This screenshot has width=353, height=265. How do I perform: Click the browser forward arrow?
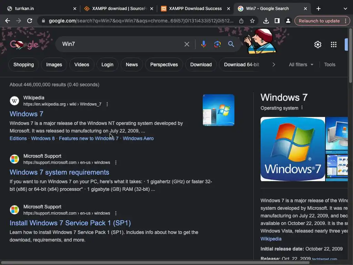pyautogui.click(x=19, y=21)
